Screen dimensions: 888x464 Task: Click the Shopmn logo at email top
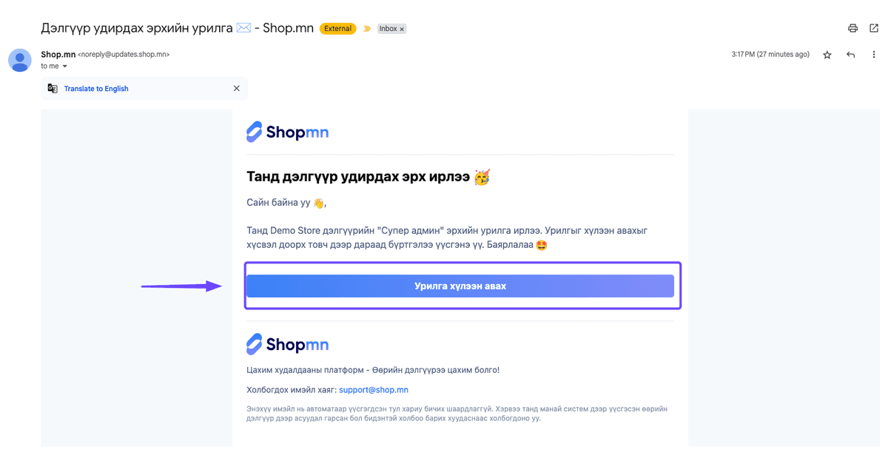click(x=288, y=132)
